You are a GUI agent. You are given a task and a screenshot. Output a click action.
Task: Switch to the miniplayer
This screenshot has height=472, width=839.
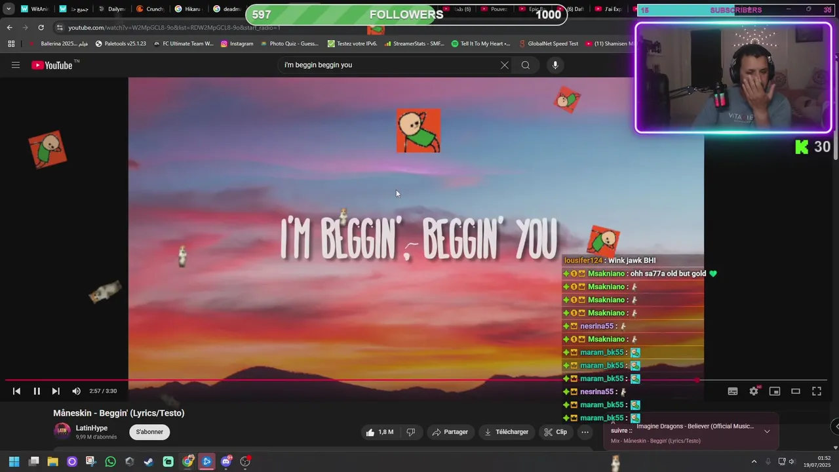tap(775, 391)
